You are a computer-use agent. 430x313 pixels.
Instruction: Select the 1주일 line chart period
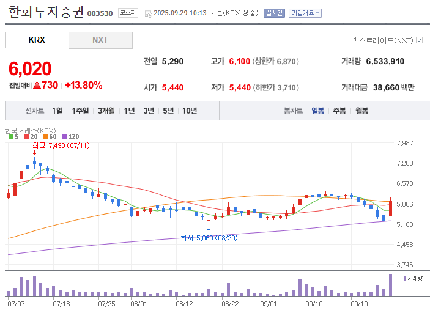point(80,111)
